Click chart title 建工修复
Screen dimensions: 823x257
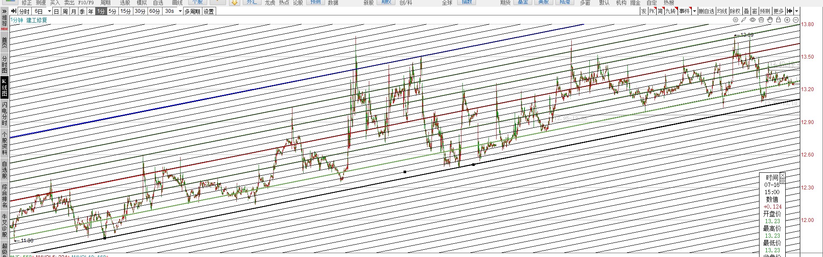pos(37,20)
